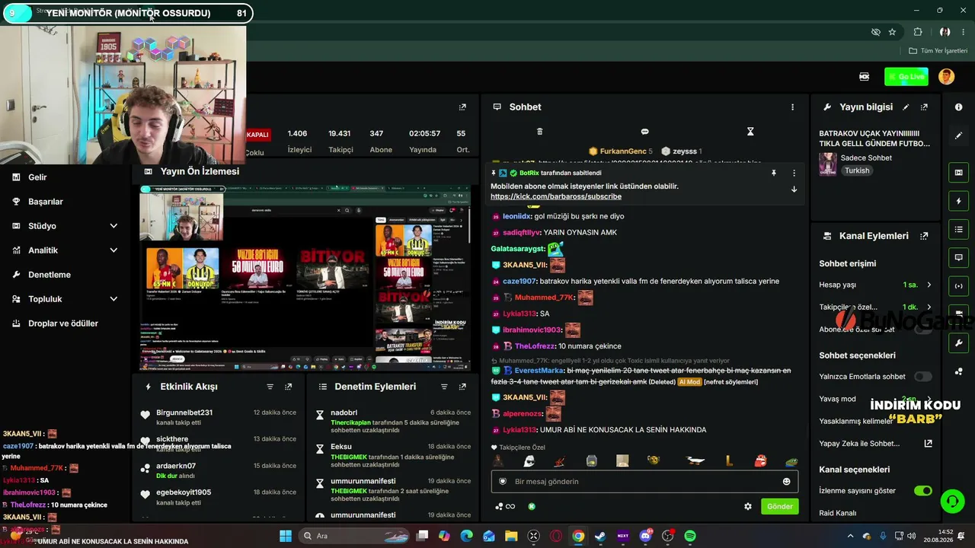This screenshot has height=548, width=975.
Task: Toggle moderation list icon in right sidebar
Action: 958,229
